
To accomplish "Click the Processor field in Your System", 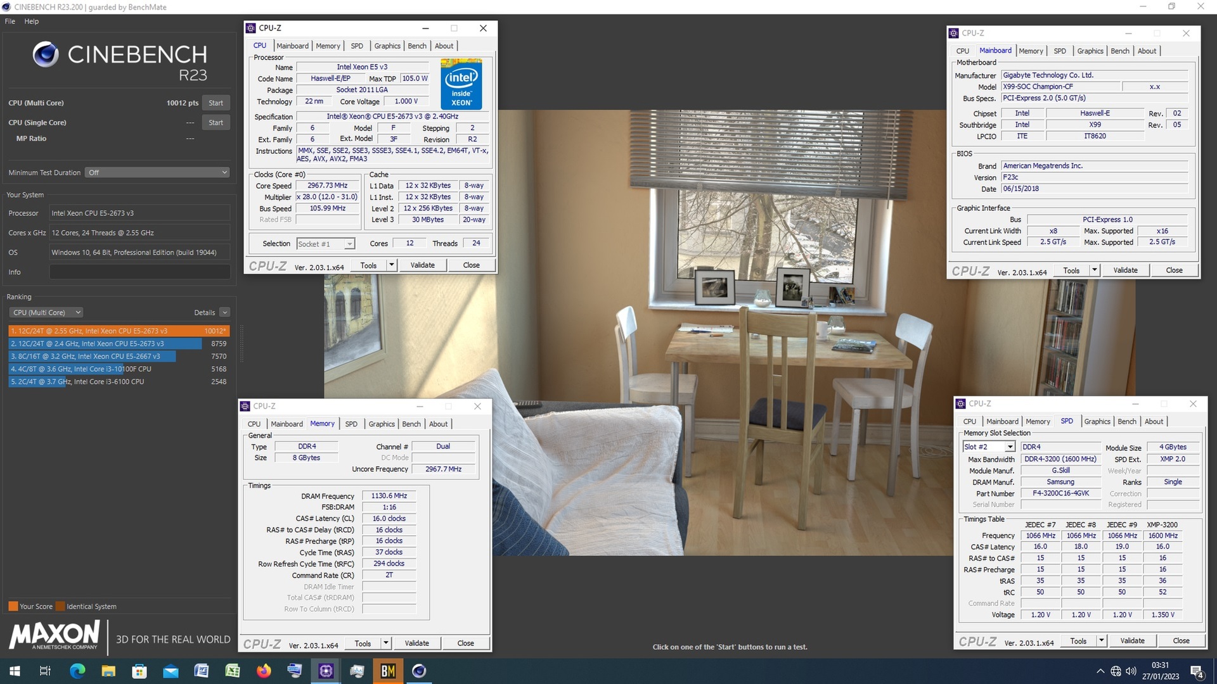I will click(139, 213).
